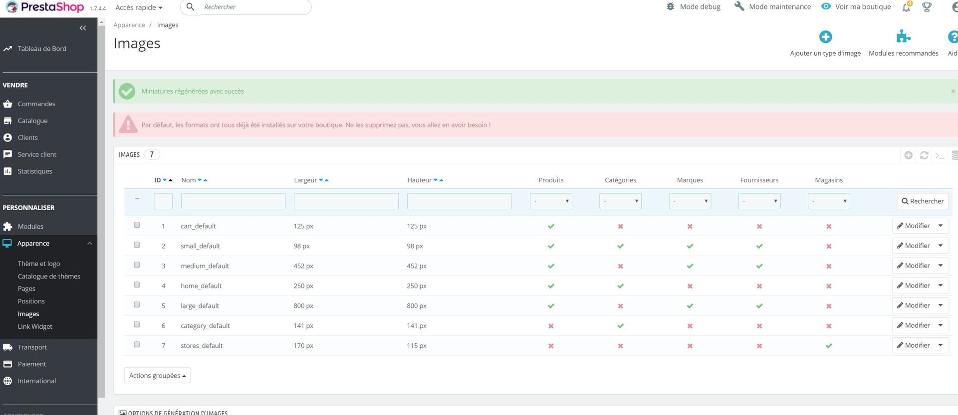Tick checkbox for stores_default row
The height and width of the screenshot is (415, 958).
coord(137,345)
